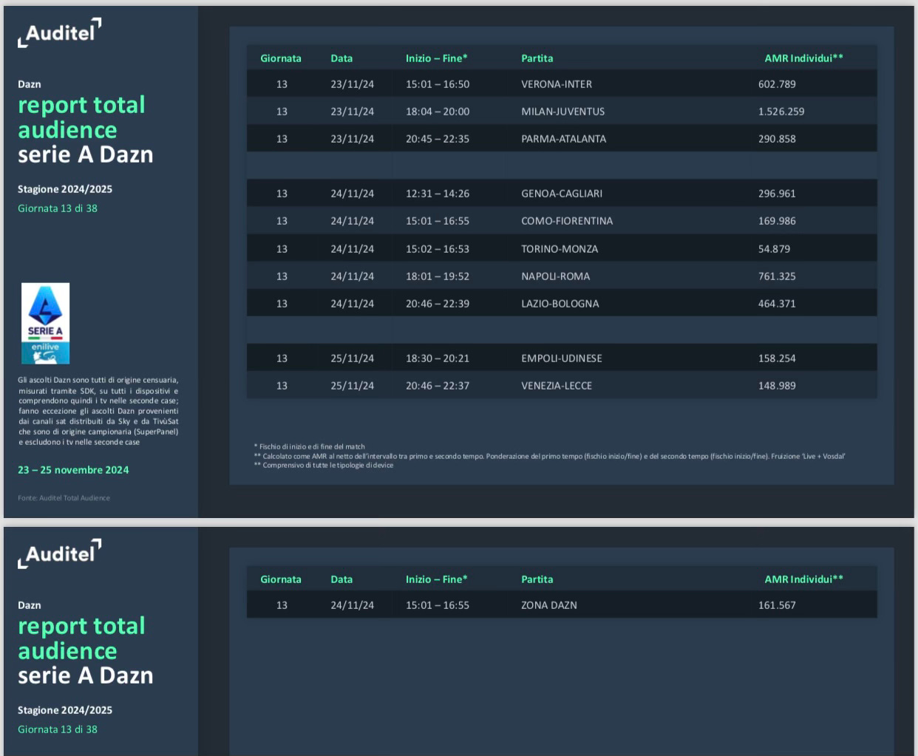Select the NAPOLI-ROMA match cell
918x756 pixels.
pyautogui.click(x=556, y=276)
